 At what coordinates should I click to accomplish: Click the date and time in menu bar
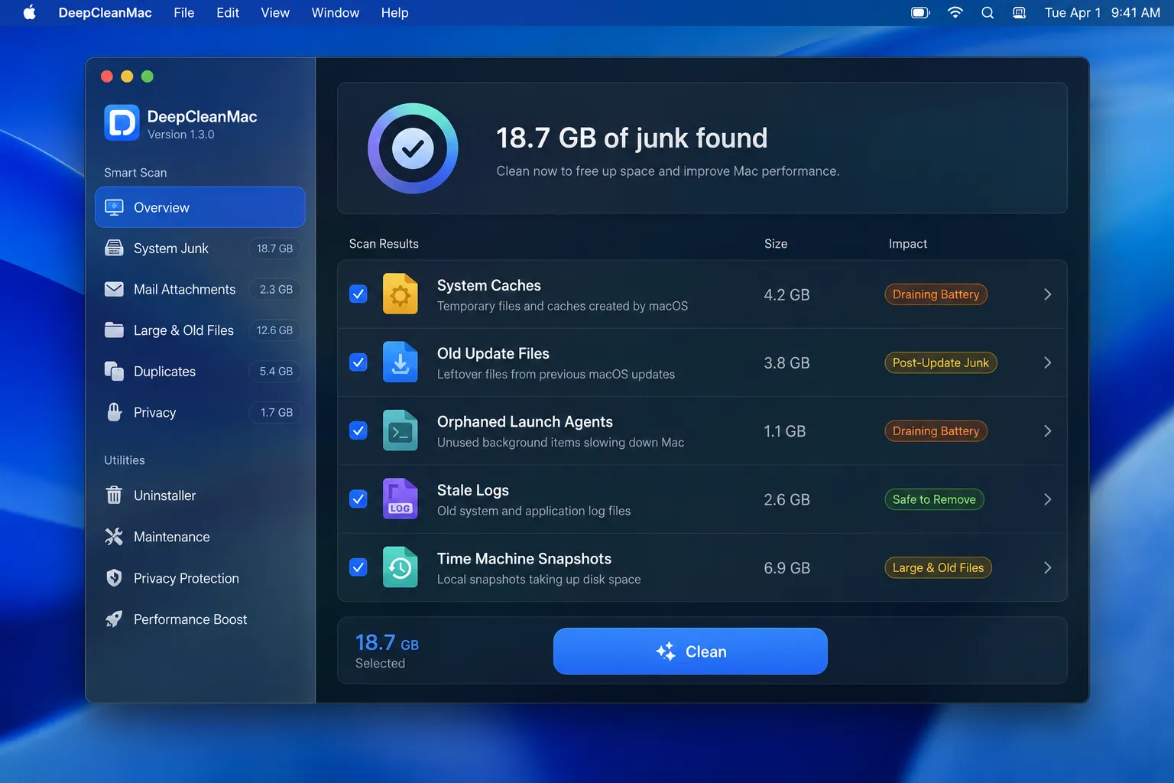click(x=1102, y=13)
